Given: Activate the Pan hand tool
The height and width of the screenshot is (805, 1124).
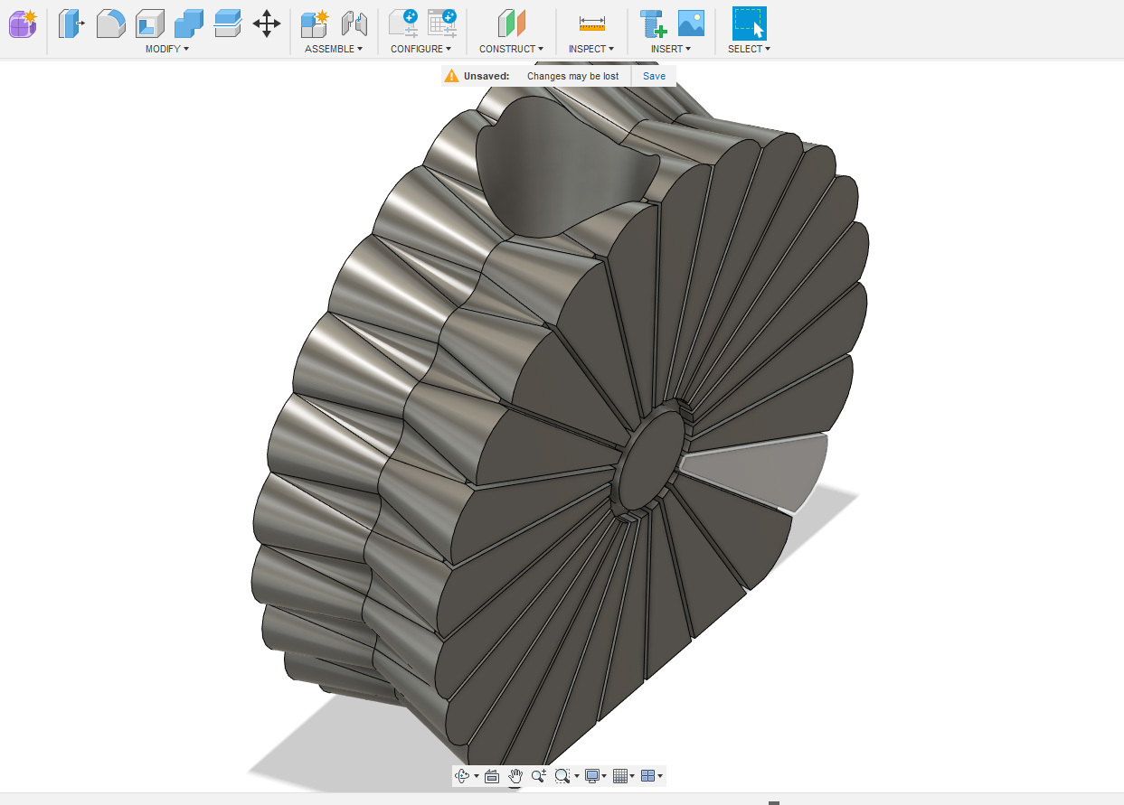Looking at the screenshot, I should 515,776.
